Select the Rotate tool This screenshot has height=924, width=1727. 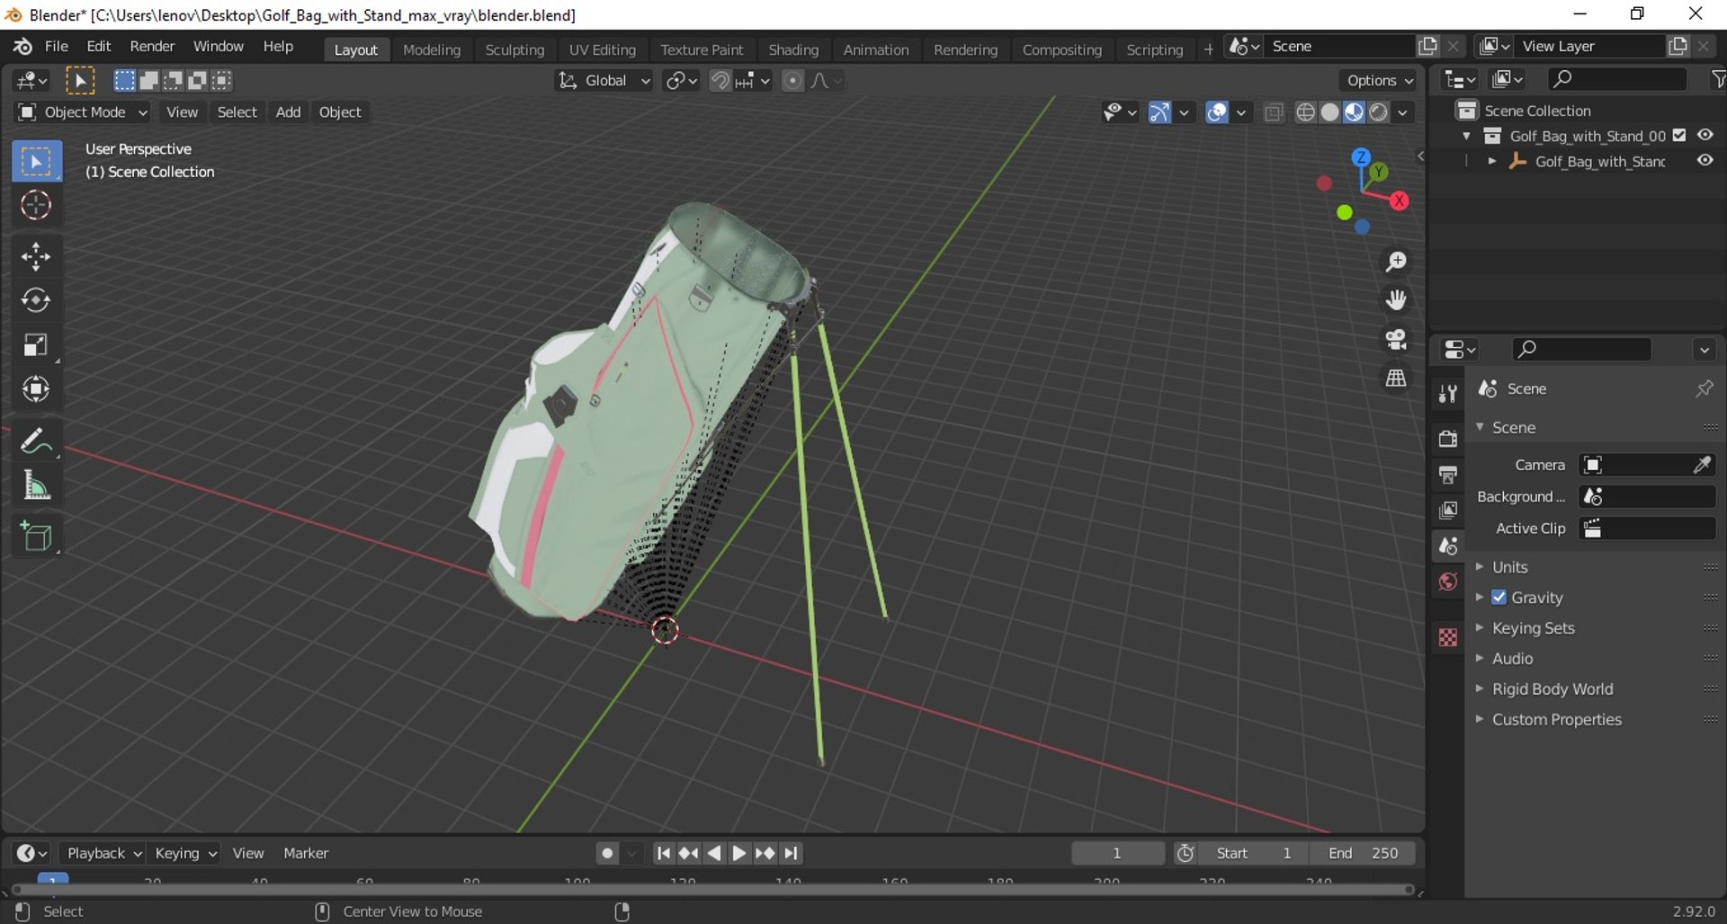pos(36,300)
